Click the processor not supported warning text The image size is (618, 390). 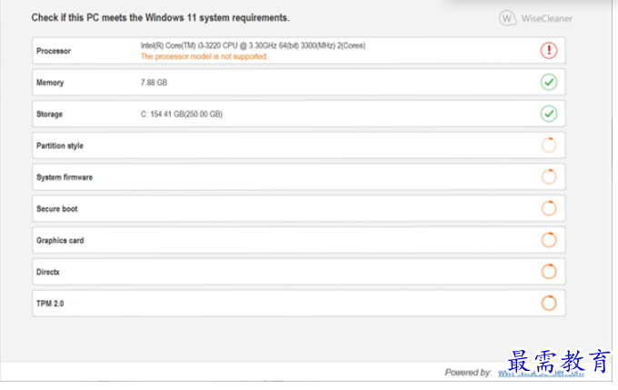point(204,56)
